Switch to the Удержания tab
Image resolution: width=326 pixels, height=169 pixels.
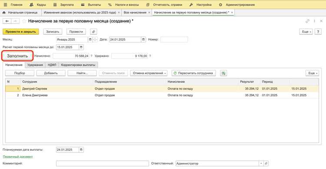[35, 65]
